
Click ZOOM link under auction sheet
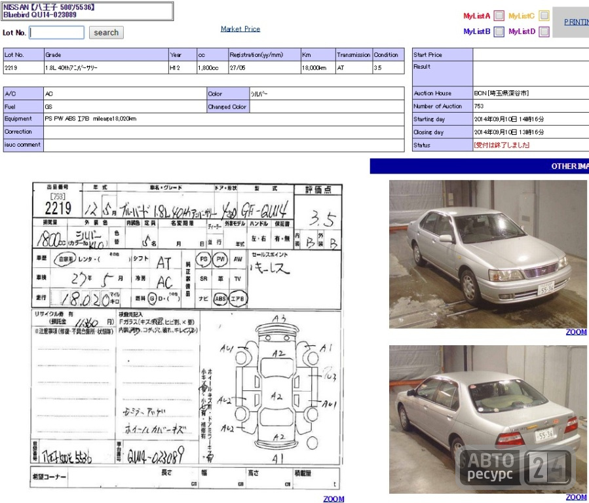click(333, 498)
